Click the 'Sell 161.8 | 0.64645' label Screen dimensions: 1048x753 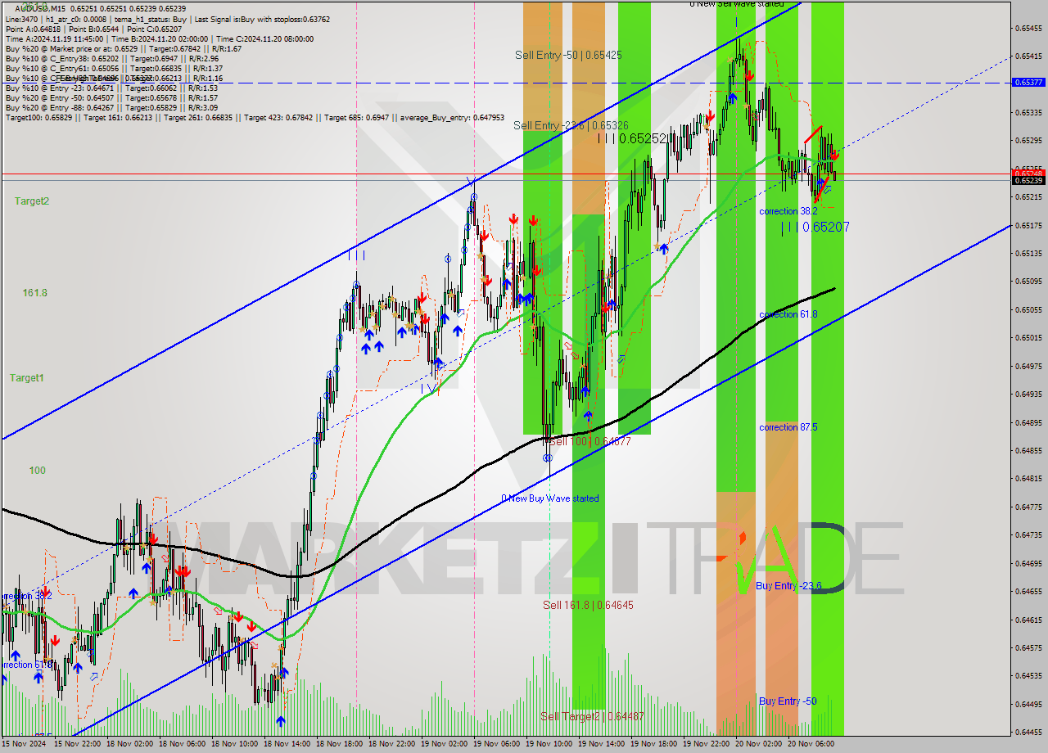(588, 605)
